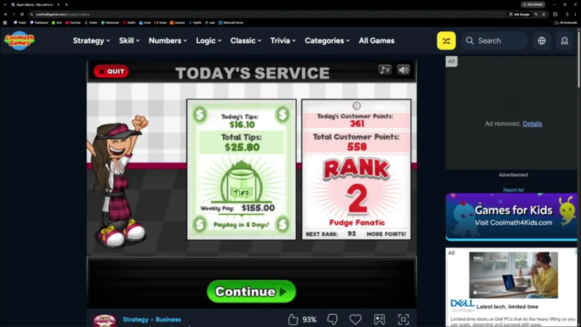This screenshot has width=581, height=327.
Task: Open the user account icon
Action: 565,40
